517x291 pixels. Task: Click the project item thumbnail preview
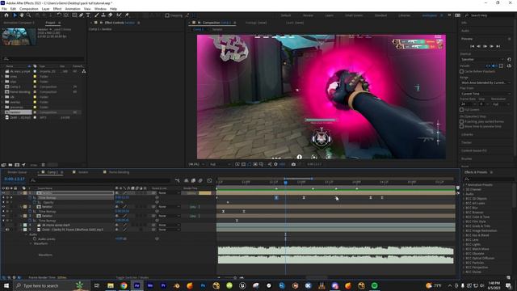19,36
